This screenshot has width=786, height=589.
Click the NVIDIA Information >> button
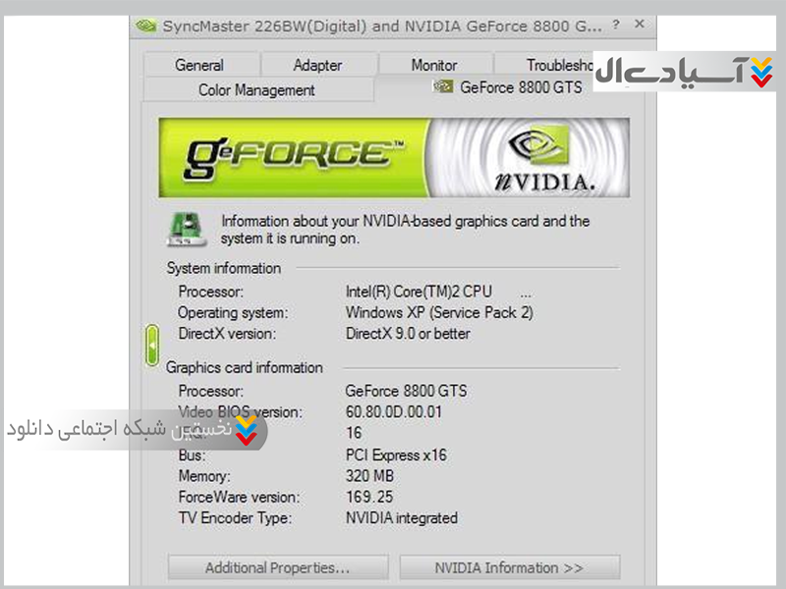[509, 568]
